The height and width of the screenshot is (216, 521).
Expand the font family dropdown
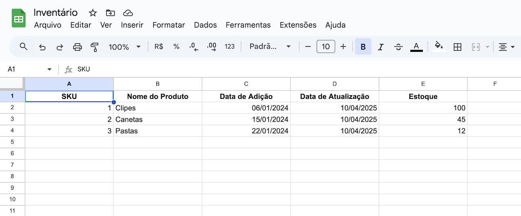point(270,47)
